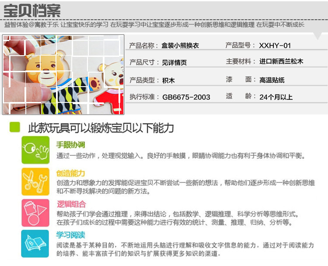Click the 创造能力 heading
The image size is (328, 266).
click(71, 173)
